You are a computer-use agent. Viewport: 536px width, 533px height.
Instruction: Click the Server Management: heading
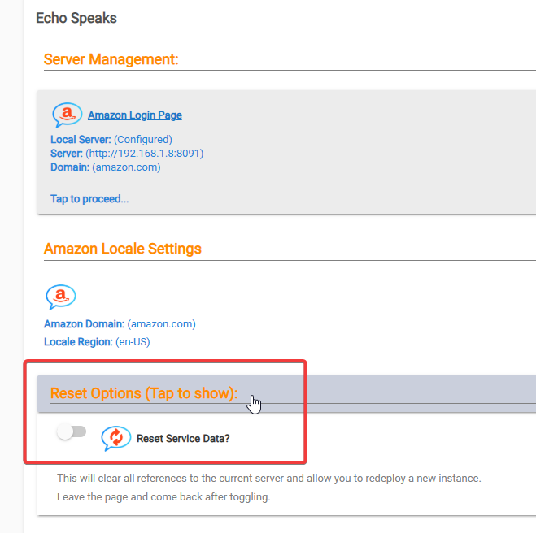click(111, 59)
